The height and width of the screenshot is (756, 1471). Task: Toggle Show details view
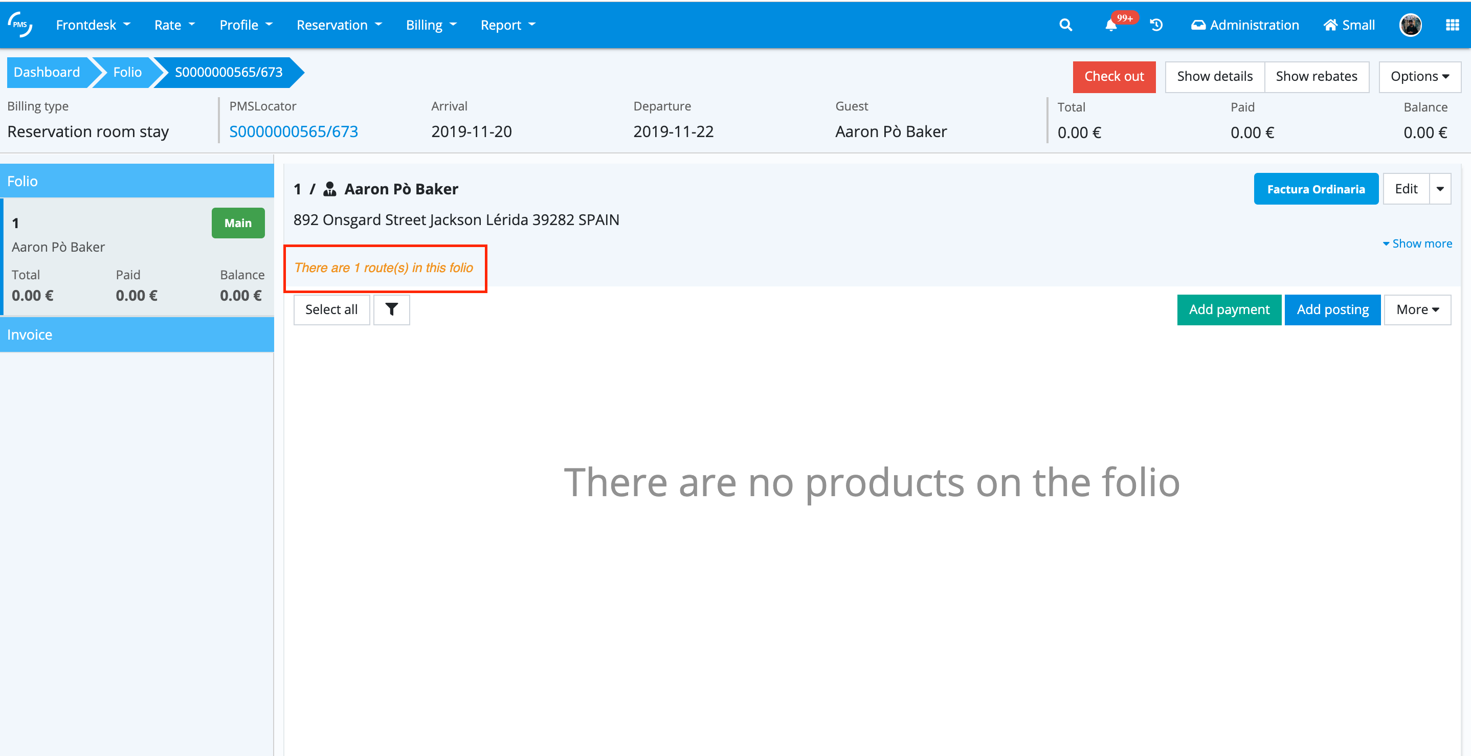(x=1214, y=77)
